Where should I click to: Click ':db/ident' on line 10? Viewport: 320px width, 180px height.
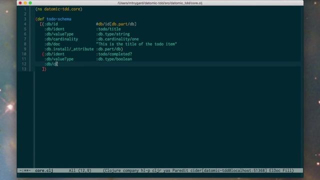(54, 54)
